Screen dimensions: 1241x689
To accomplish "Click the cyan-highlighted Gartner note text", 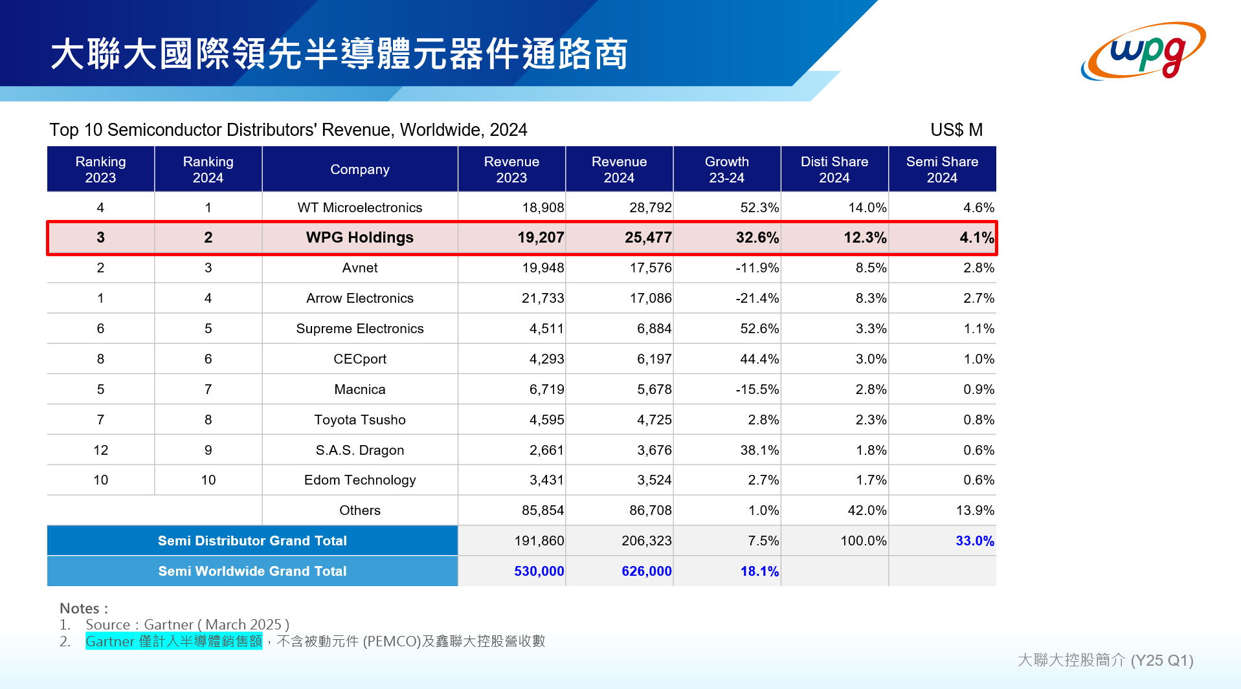I will tap(173, 641).
